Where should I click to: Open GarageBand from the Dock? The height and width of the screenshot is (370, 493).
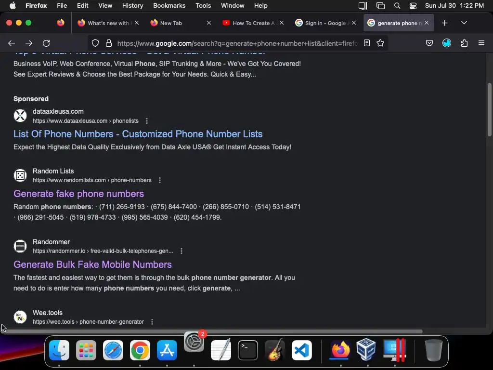pos(275,350)
